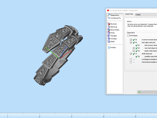
Task: Uncheck the near bad edges checkbox
Action: pos(134,48)
